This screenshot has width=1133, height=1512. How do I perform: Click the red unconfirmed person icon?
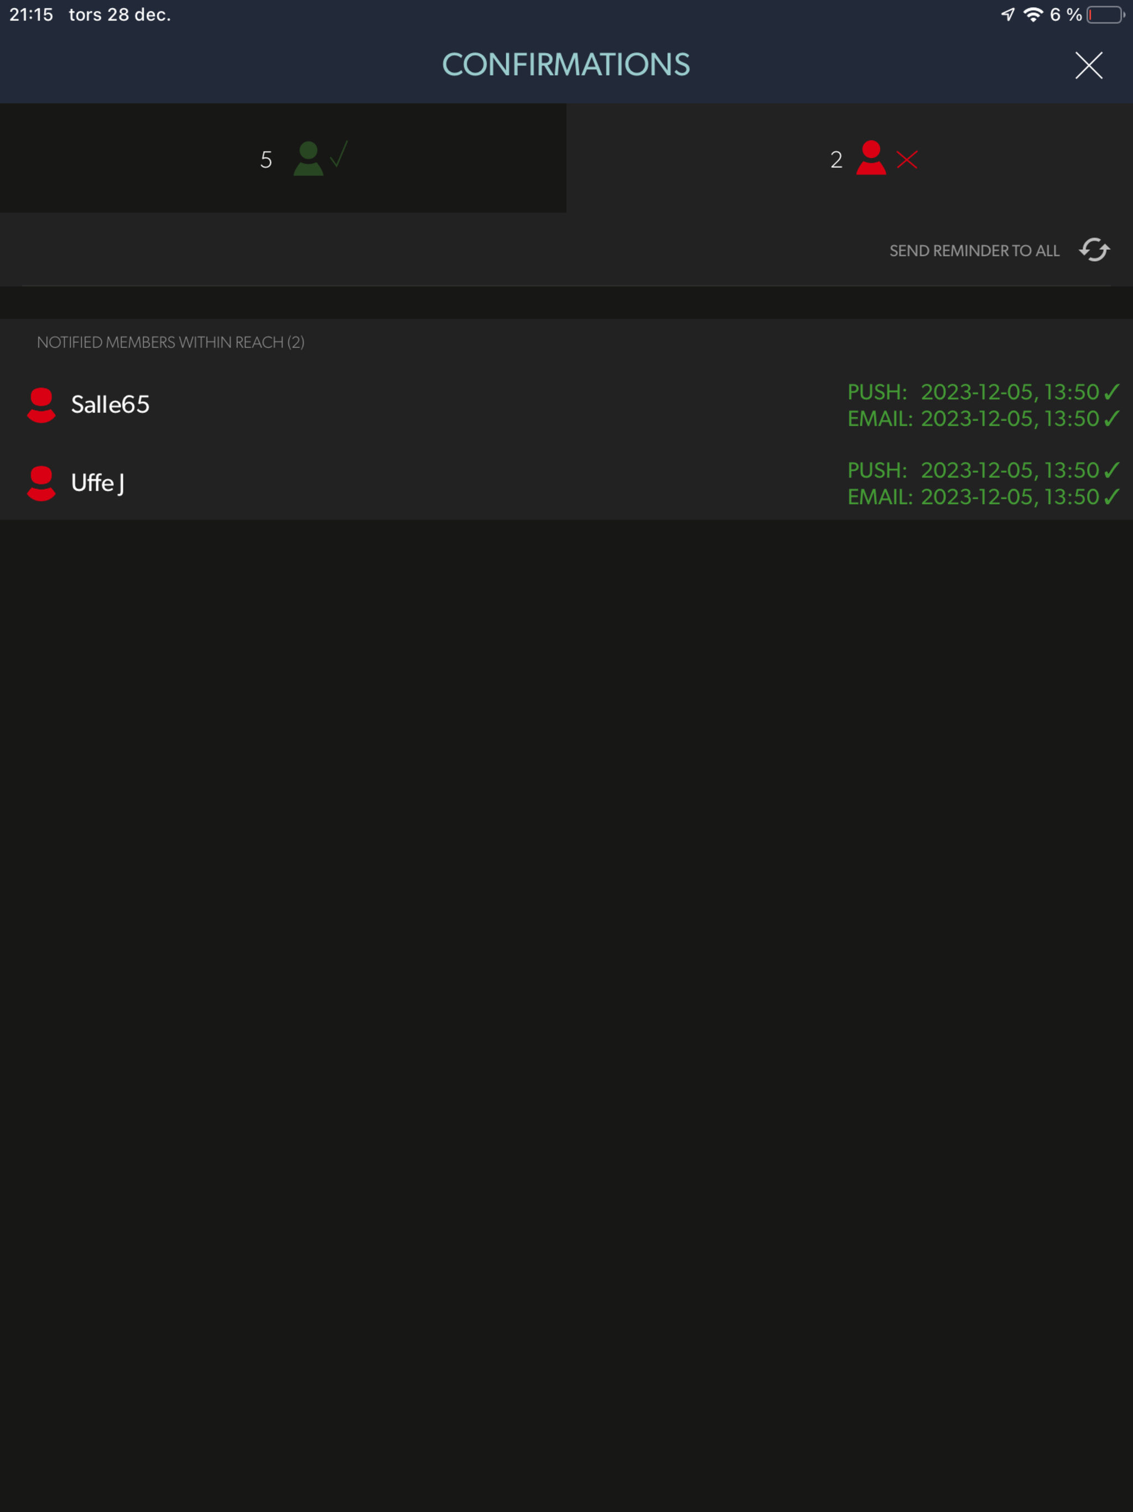click(x=871, y=158)
